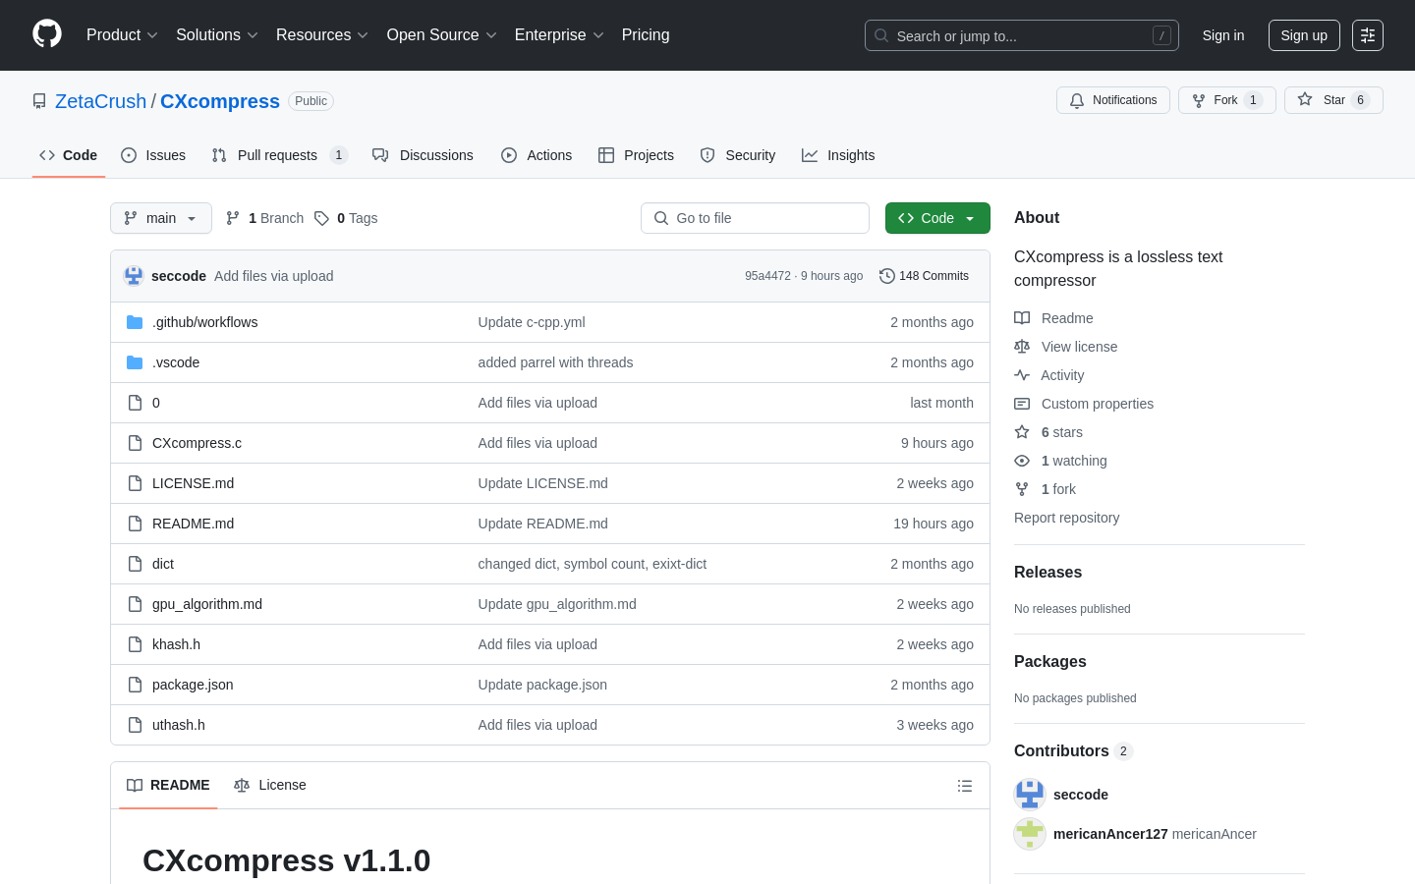Viewport: 1415px width, 884px height.
Task: Open the package.json file
Action: [x=193, y=685]
